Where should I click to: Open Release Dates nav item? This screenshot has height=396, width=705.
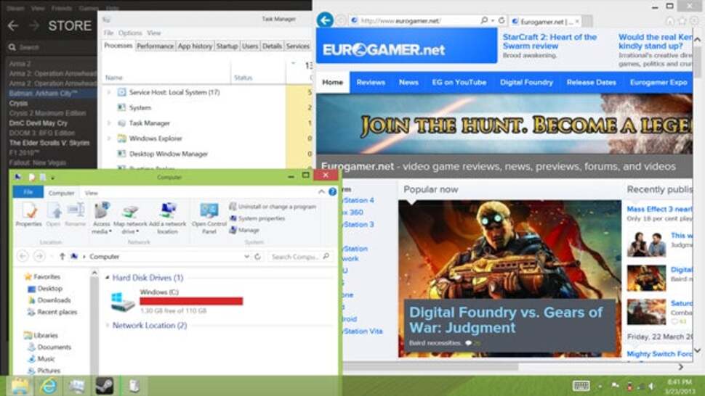click(591, 83)
